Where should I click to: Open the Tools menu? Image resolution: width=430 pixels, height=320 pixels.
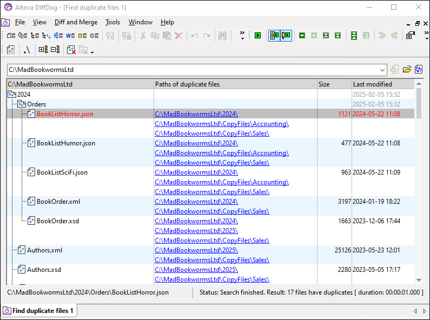click(x=113, y=22)
